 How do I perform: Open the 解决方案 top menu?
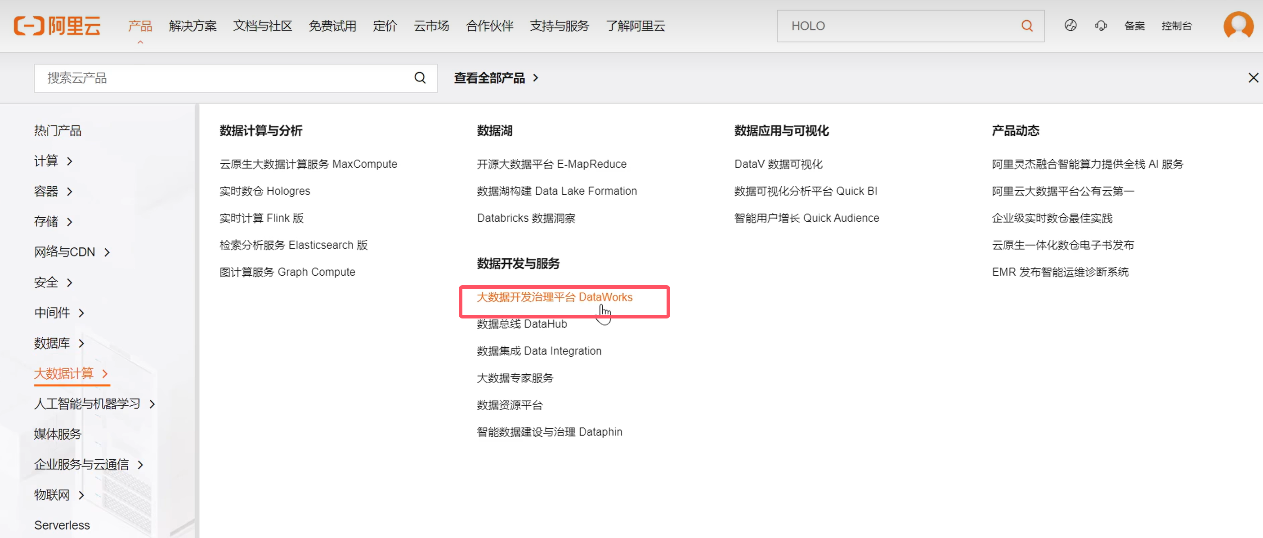(193, 26)
